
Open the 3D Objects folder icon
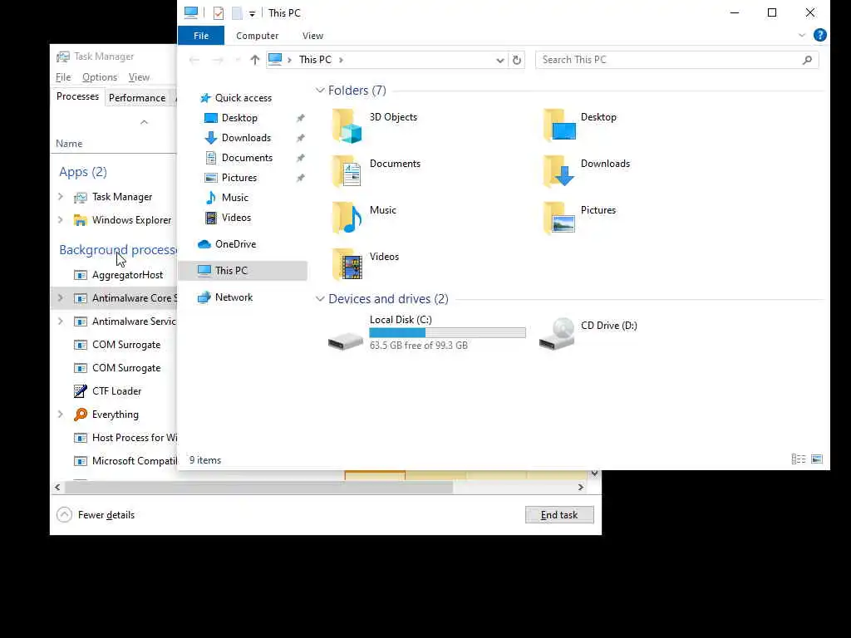tap(347, 125)
